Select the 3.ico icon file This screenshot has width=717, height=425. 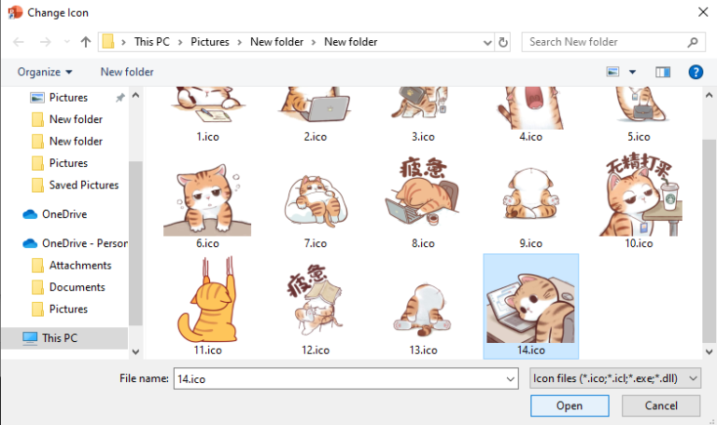click(423, 114)
